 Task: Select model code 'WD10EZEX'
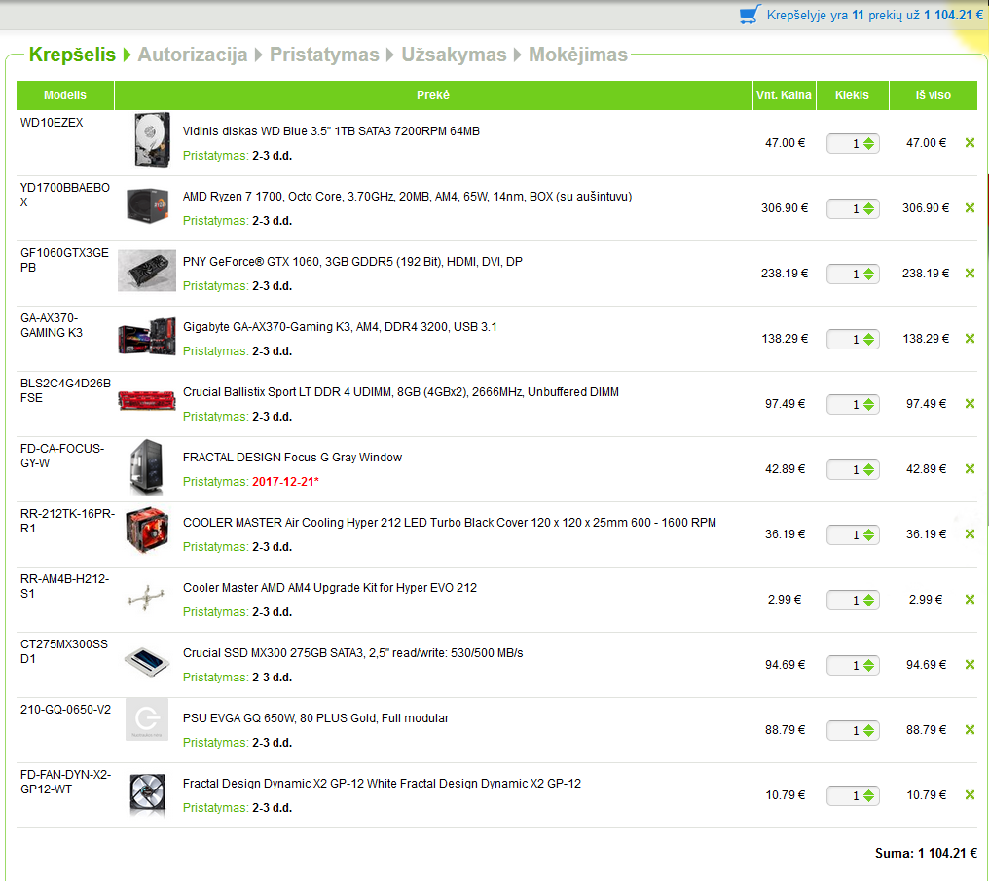point(52,123)
